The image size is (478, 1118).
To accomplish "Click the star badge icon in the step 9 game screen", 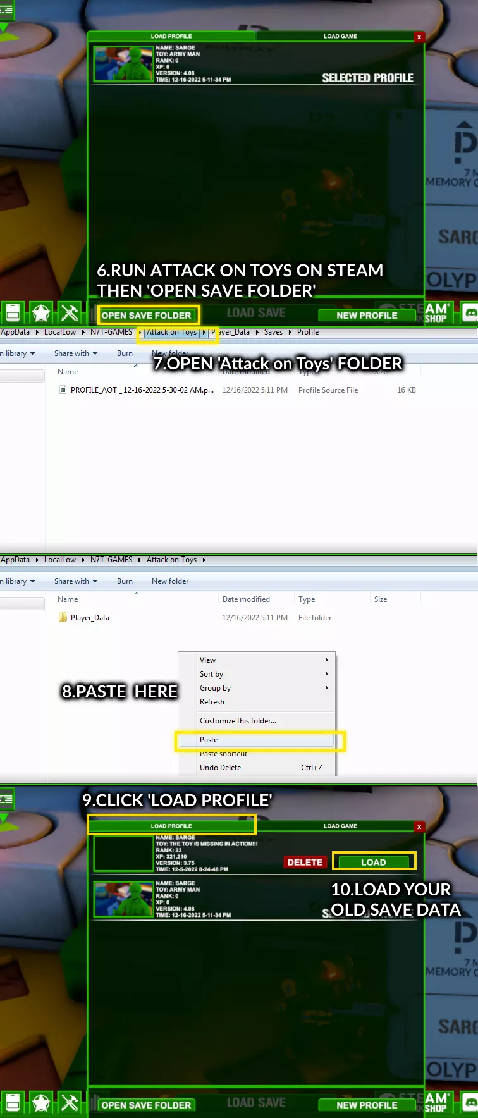I will pyautogui.click(x=41, y=1102).
